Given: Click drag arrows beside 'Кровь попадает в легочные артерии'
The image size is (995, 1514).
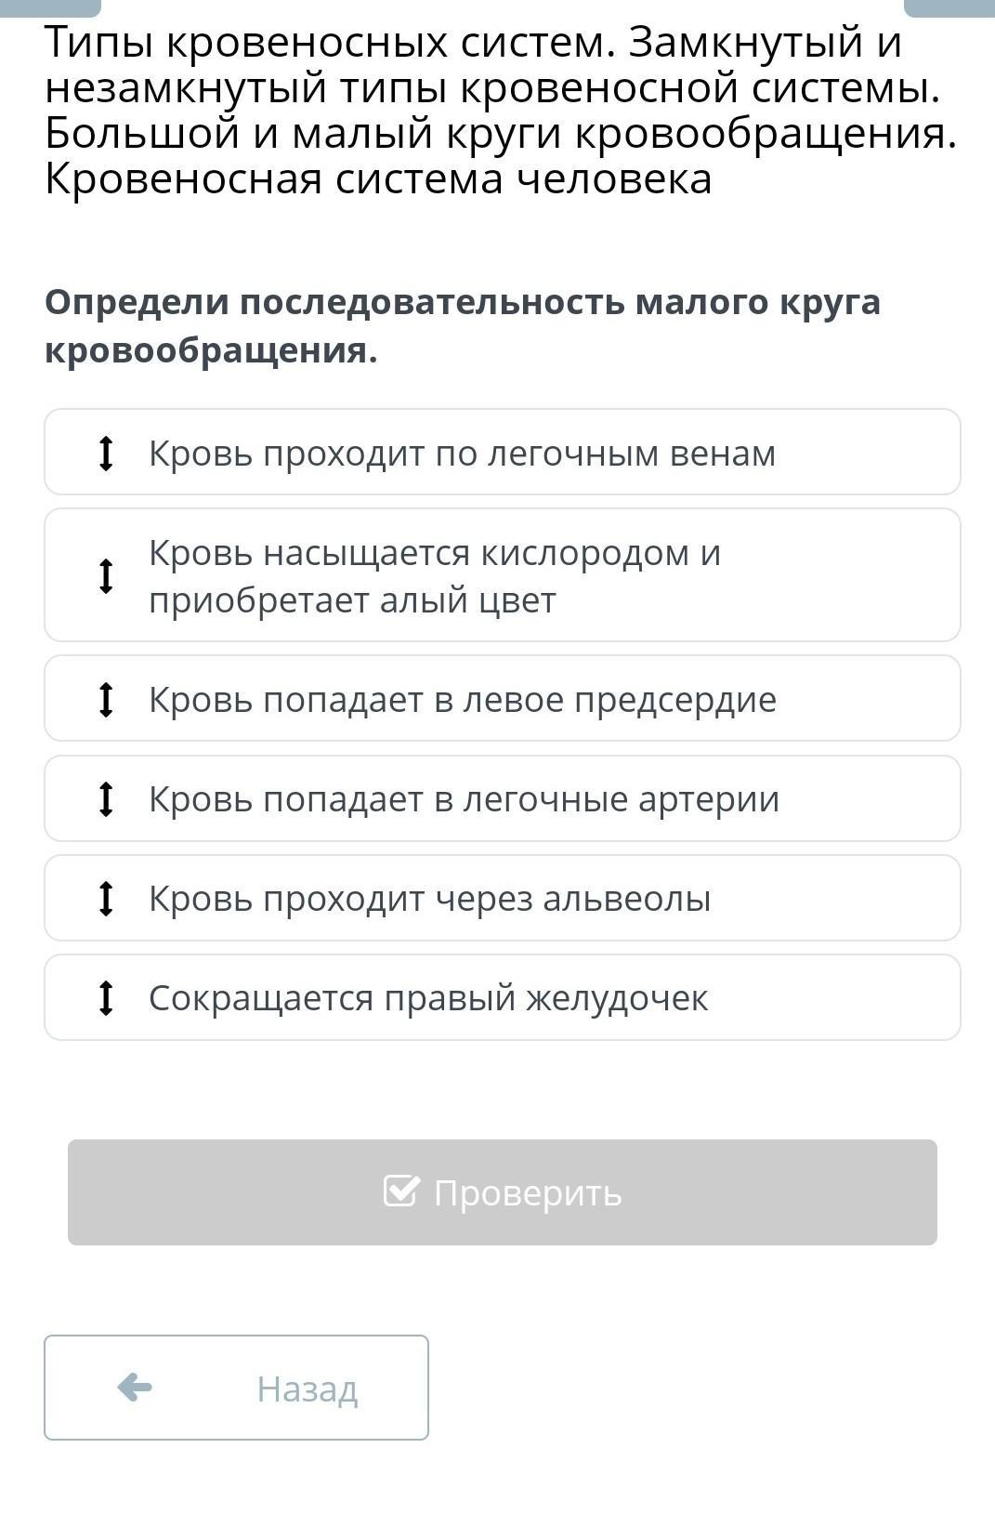Looking at the screenshot, I should [106, 798].
